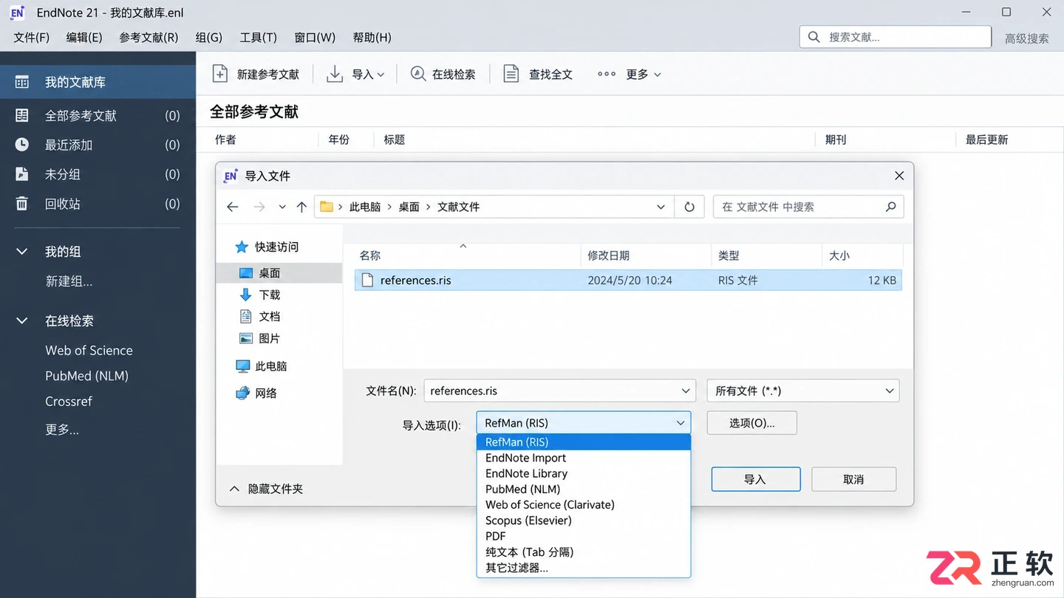Choose EndNote Library in import options list
1064x598 pixels.
(584, 473)
